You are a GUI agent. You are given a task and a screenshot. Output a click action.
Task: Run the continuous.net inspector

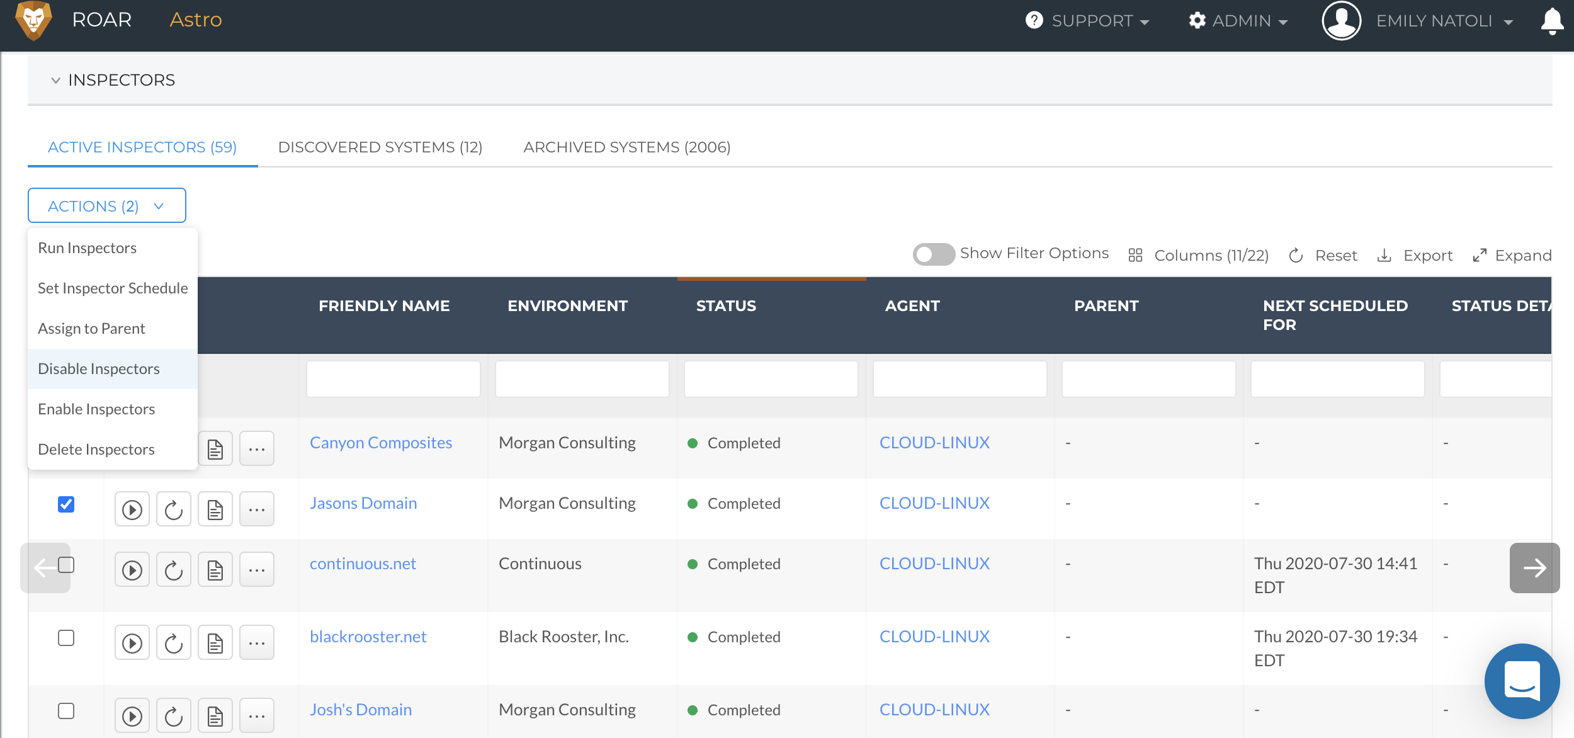point(132,570)
